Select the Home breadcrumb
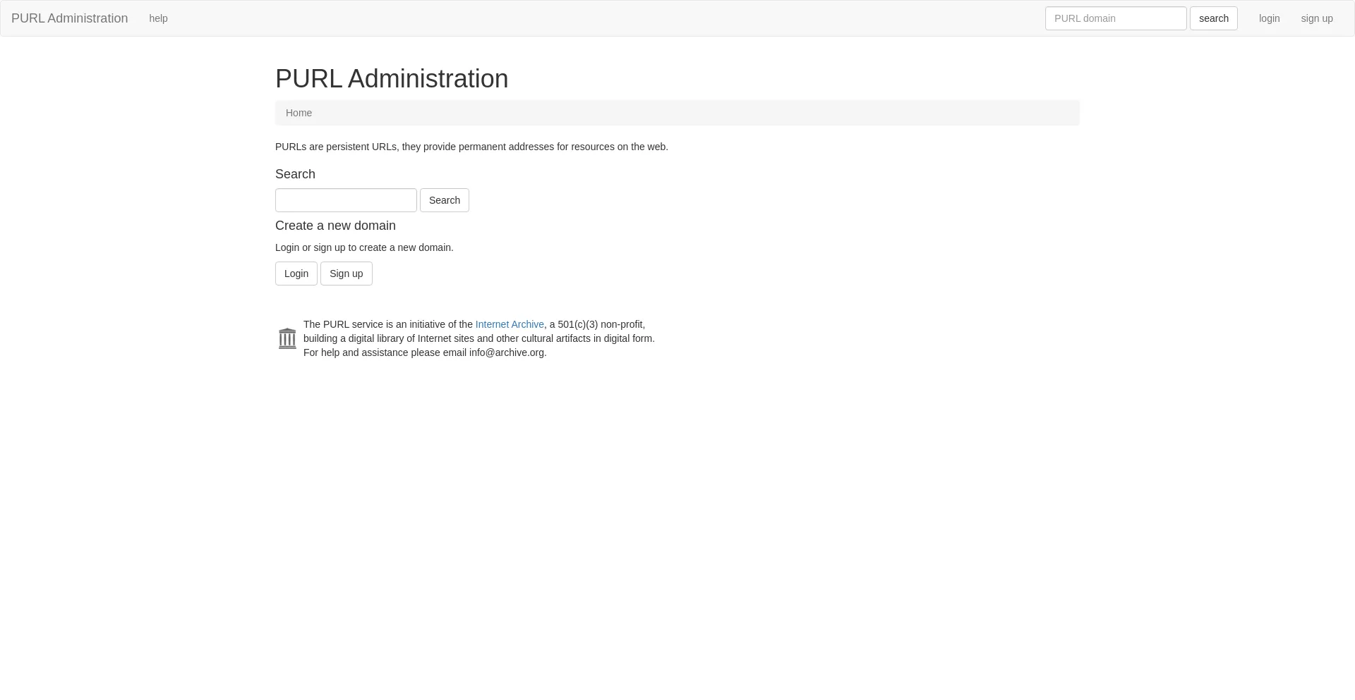1355x700 pixels. pos(299,113)
